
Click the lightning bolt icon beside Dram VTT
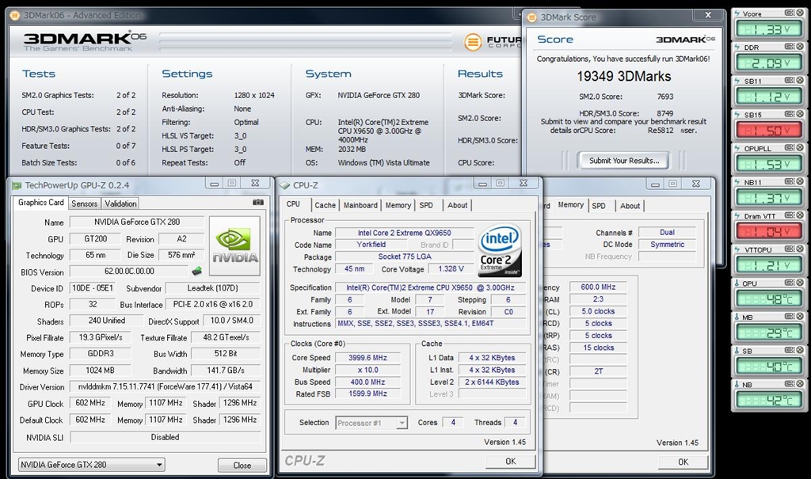tap(737, 215)
